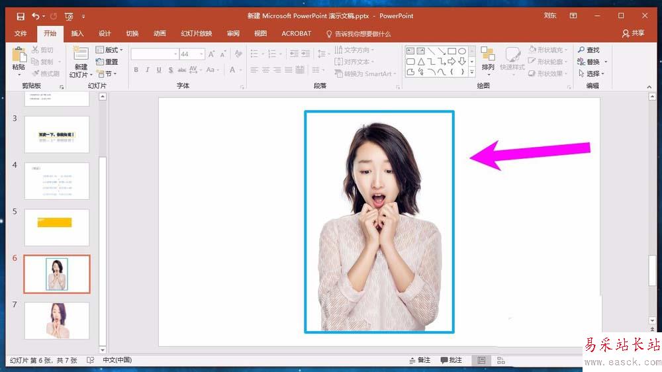Click 形状轮廓 (Shape Outline) button
This screenshot has height=372, width=662.
point(547,62)
